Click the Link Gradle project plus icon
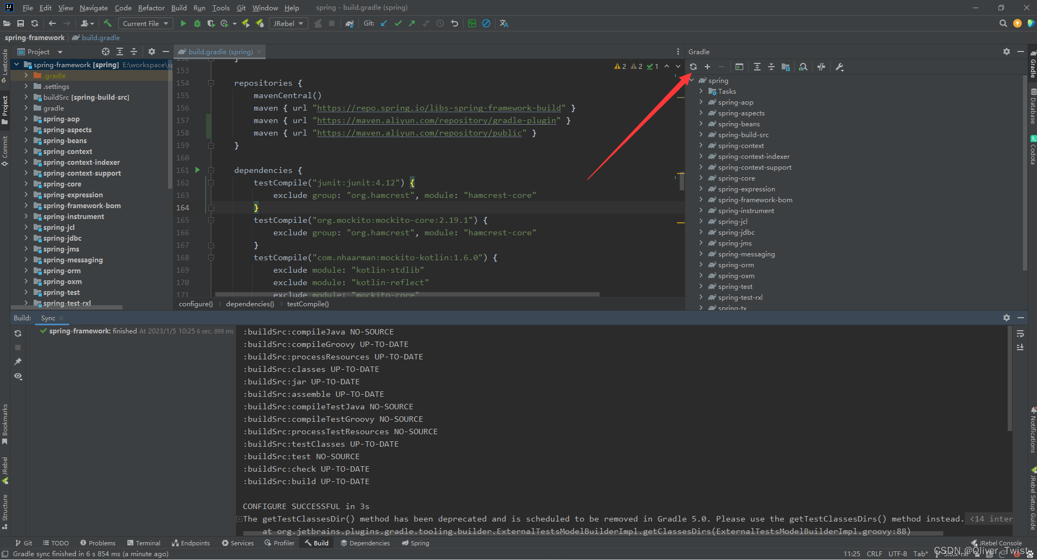Viewport: 1037px width, 560px height. pos(707,67)
